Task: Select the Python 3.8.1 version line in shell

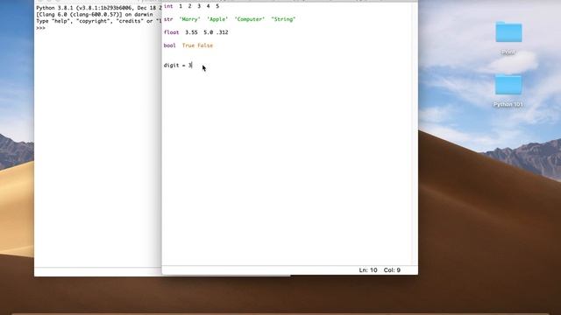Action: coord(99,8)
